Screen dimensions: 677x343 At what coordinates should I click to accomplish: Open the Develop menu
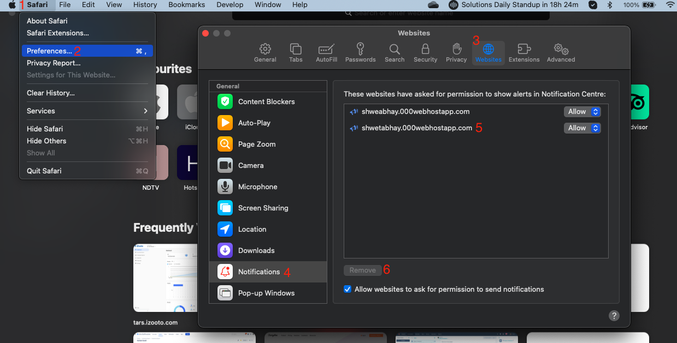point(230,5)
